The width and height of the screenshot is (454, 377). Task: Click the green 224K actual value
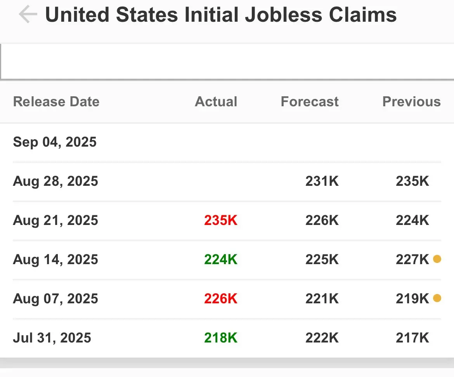coord(221,259)
